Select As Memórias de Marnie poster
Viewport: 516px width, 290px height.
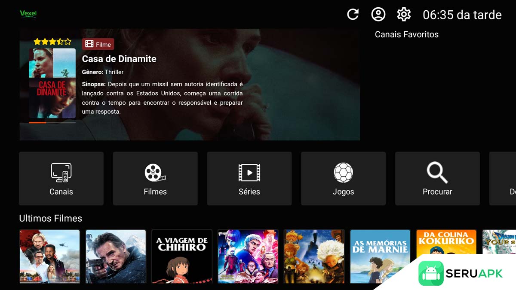point(380,256)
